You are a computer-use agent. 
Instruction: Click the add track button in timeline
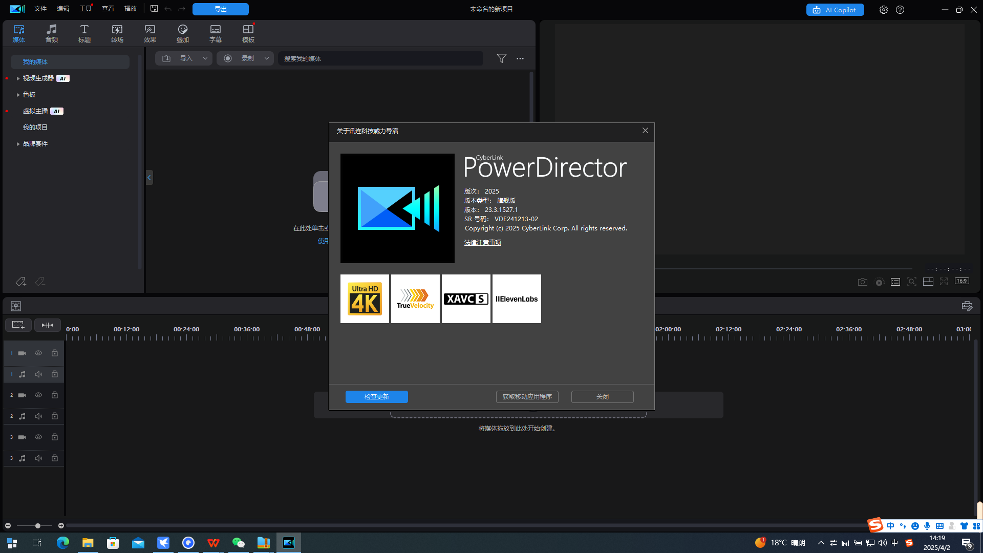click(x=18, y=325)
